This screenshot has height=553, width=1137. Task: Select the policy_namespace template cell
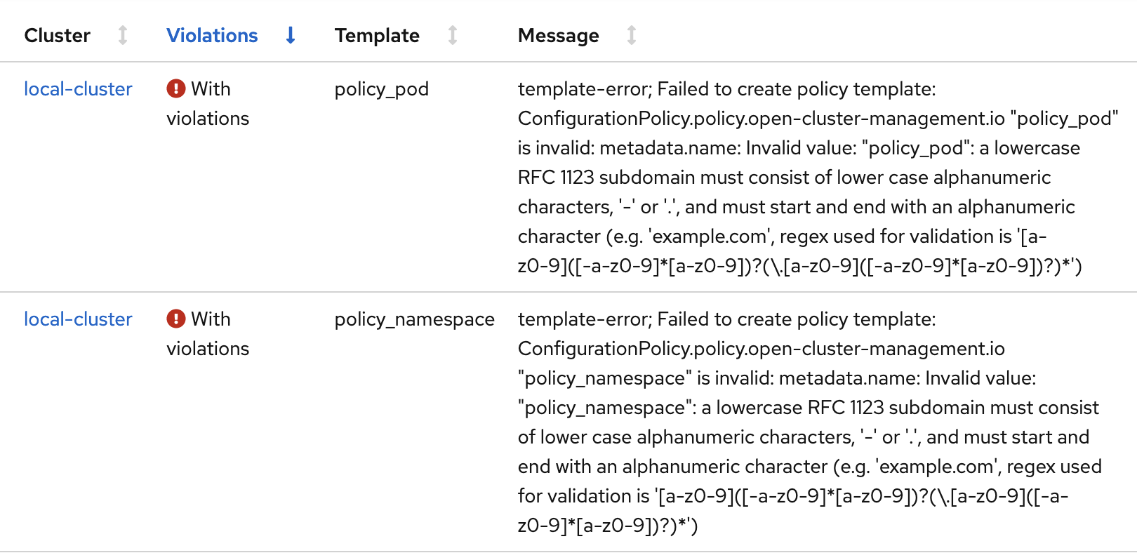(x=414, y=319)
